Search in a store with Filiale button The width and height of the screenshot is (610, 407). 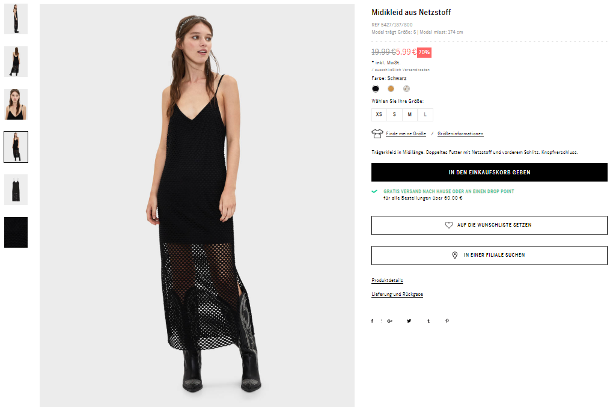[x=489, y=256]
